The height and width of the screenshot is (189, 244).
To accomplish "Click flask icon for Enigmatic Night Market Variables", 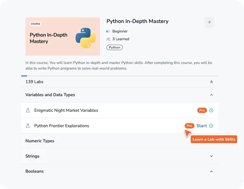I will pos(28,110).
